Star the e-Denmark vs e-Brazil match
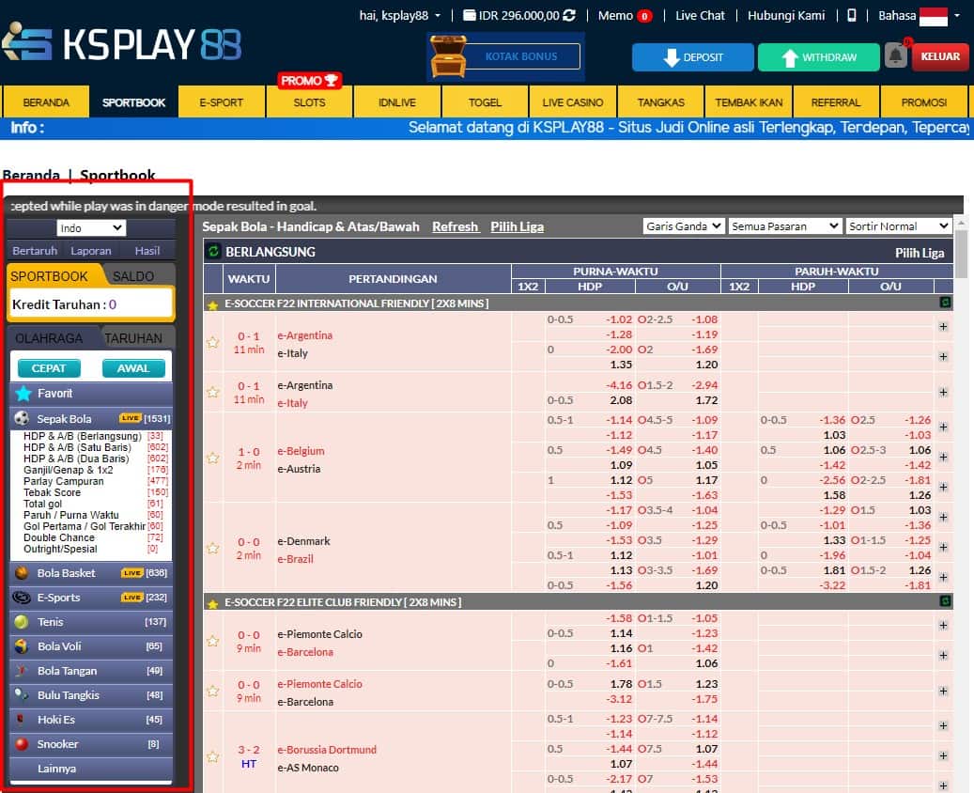974x793 pixels. tap(213, 549)
